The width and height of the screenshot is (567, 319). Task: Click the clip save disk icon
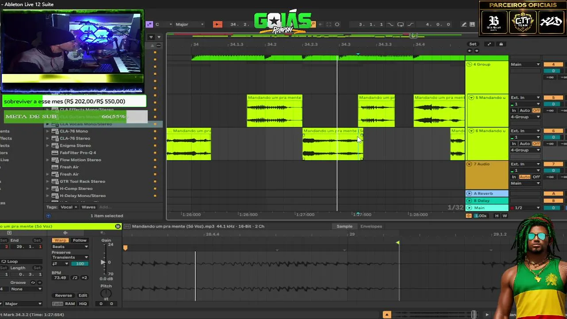(x=118, y=226)
